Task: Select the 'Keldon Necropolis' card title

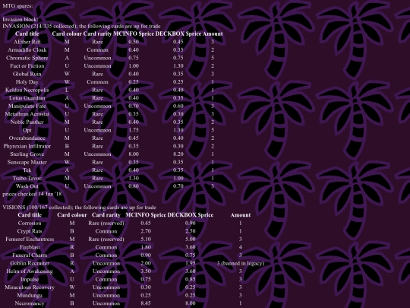Action: pos(27,90)
